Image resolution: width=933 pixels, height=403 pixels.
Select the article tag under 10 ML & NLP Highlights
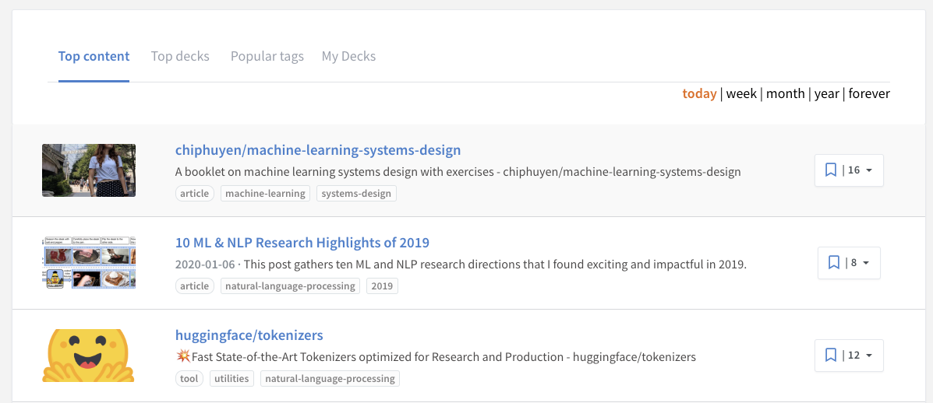pos(195,286)
